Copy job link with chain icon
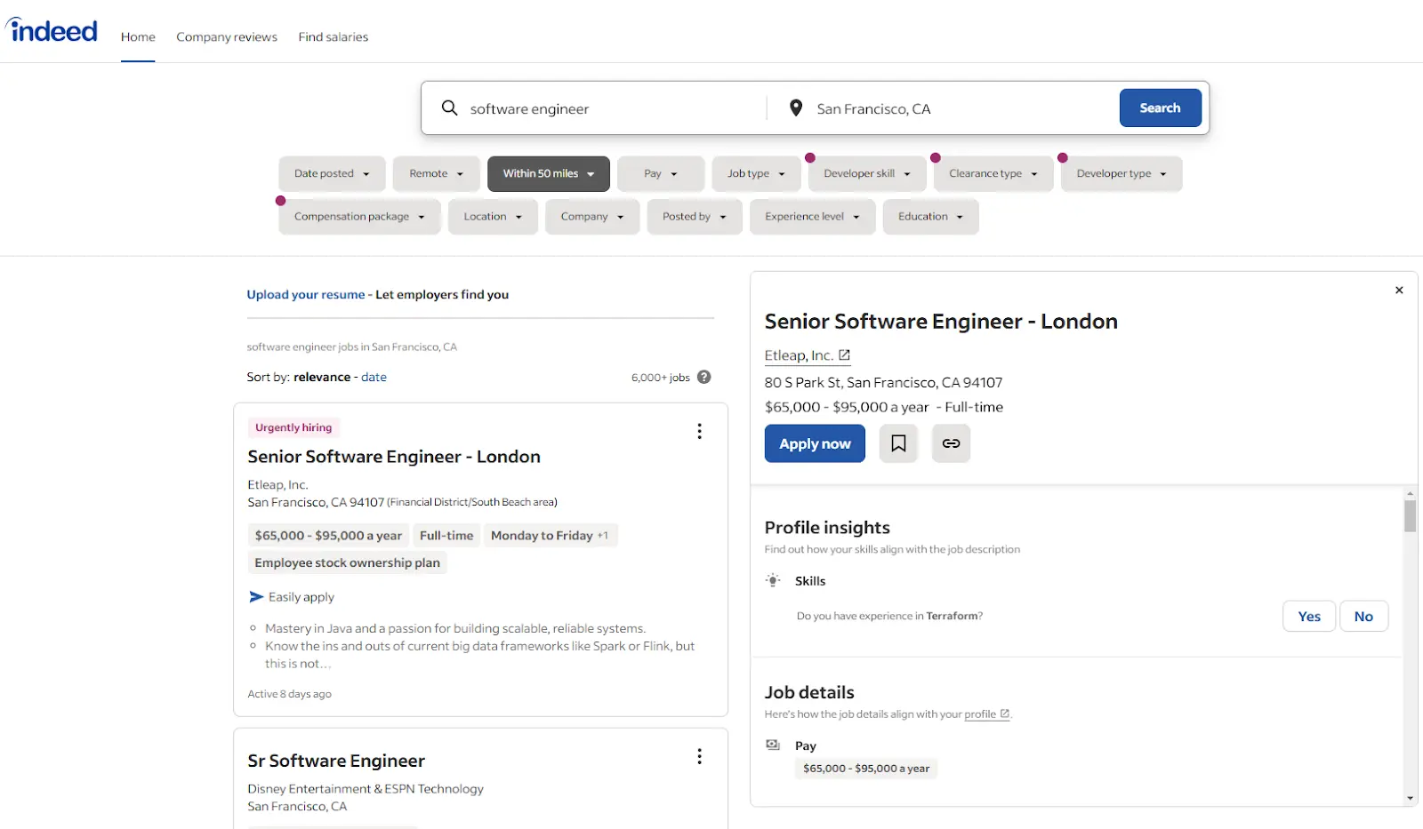 951,443
